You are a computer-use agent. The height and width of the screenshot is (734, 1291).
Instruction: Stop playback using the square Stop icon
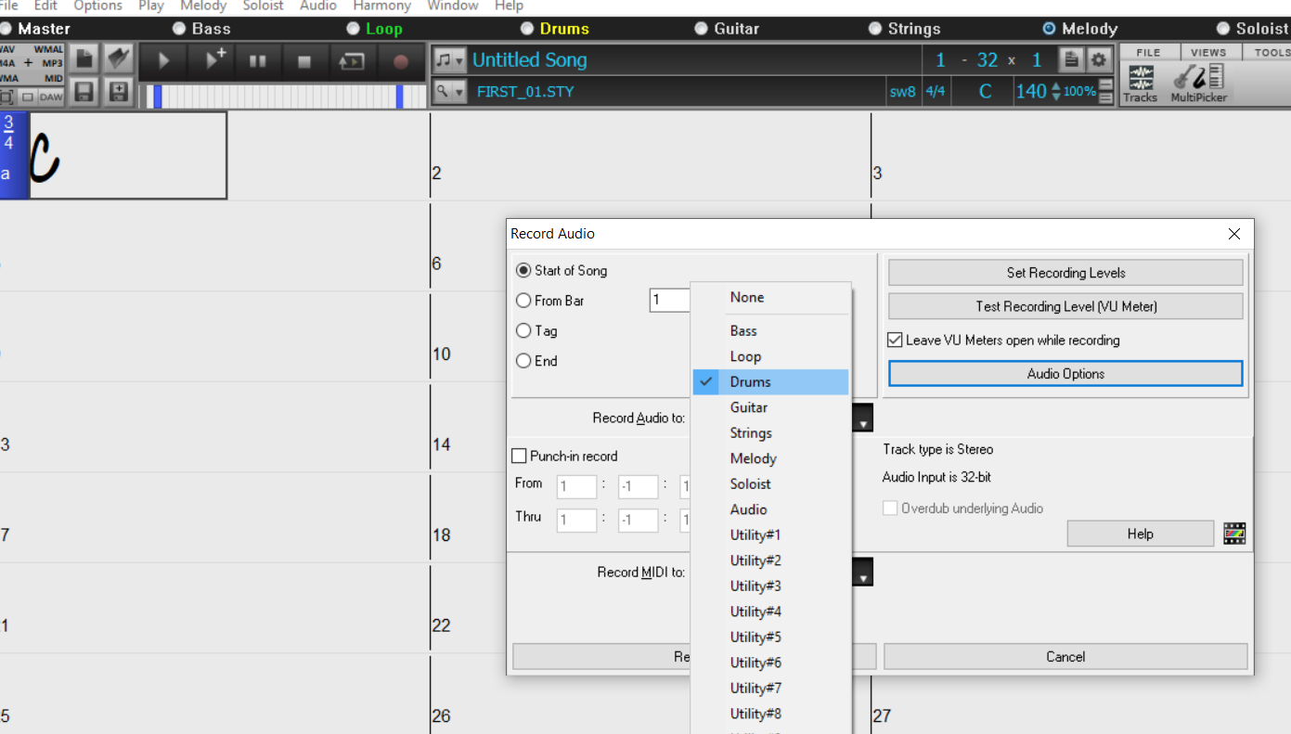pyautogui.click(x=304, y=61)
